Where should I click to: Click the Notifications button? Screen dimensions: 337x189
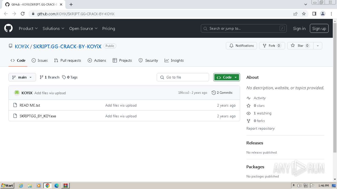(x=241, y=46)
